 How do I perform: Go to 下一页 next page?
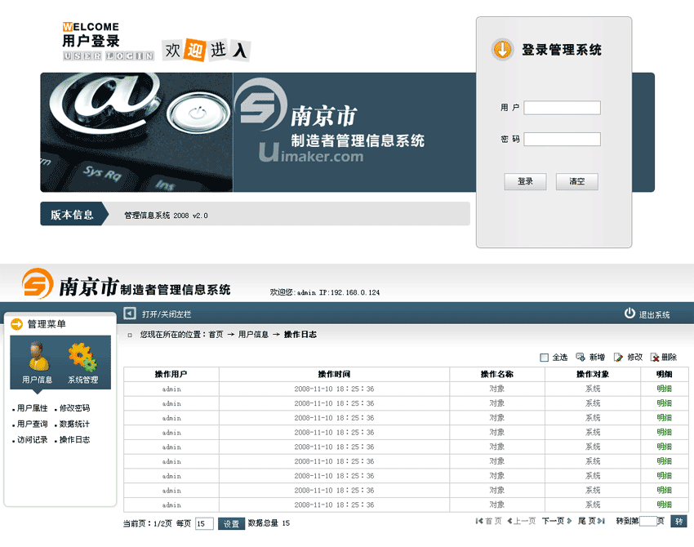(x=553, y=521)
